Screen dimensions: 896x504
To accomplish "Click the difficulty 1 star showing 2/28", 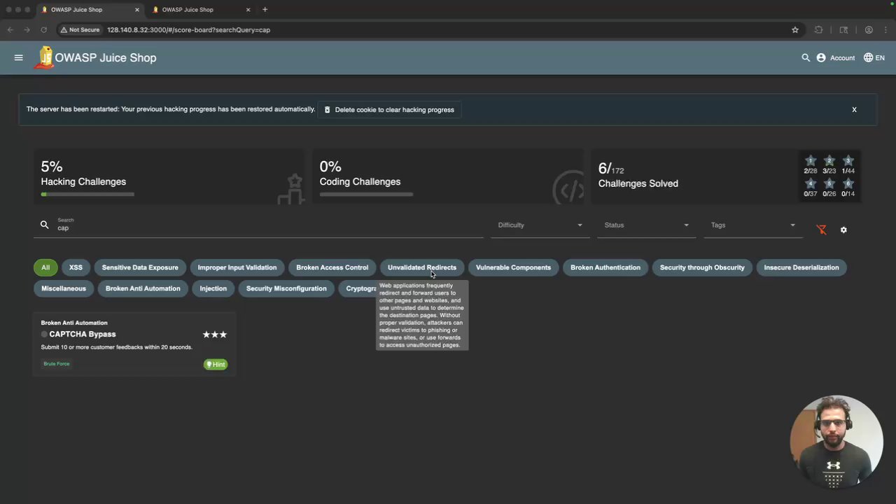I will [811, 161].
